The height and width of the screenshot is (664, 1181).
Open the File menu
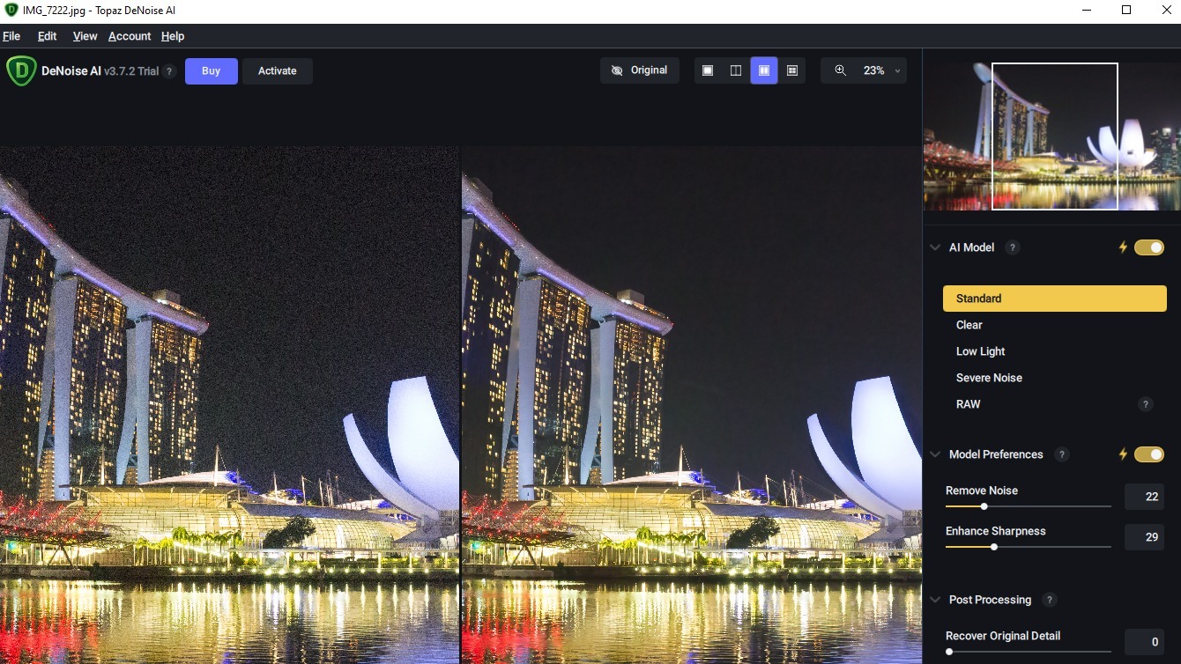(x=11, y=36)
